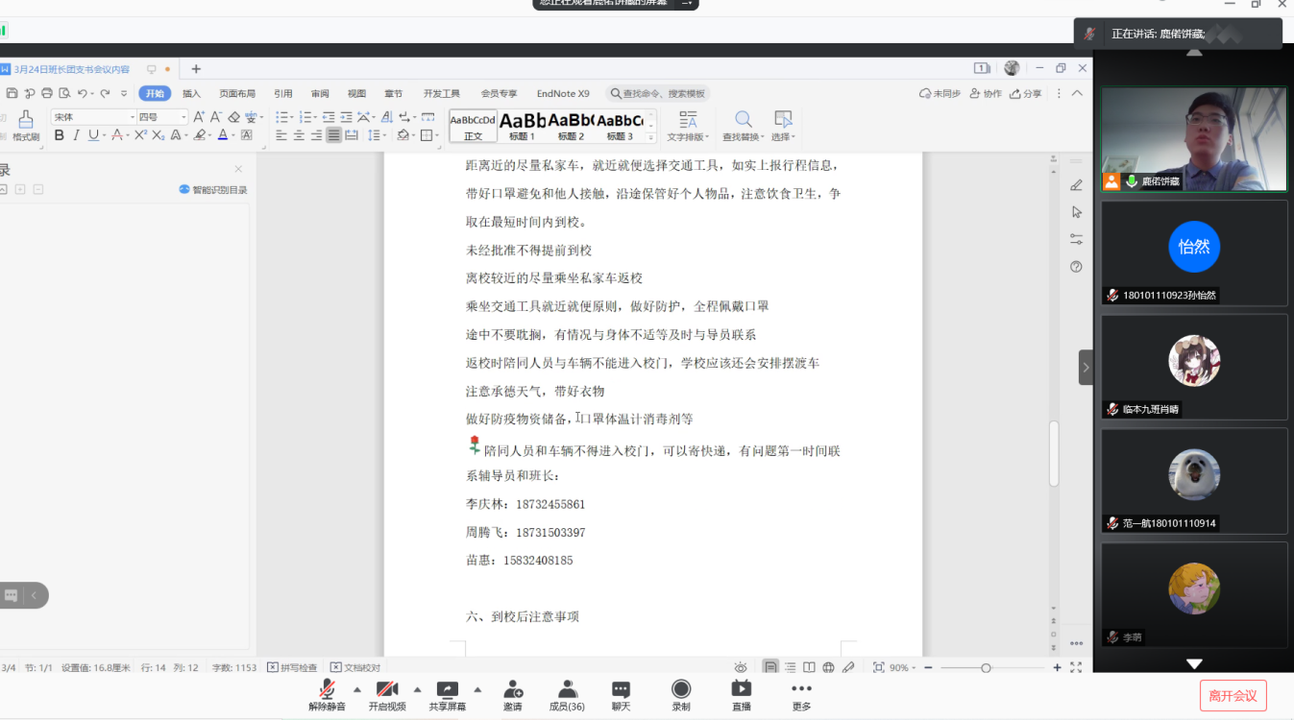This screenshot has width=1294, height=720.
Task: Unmute microphone via 解除静音
Action: (x=327, y=695)
